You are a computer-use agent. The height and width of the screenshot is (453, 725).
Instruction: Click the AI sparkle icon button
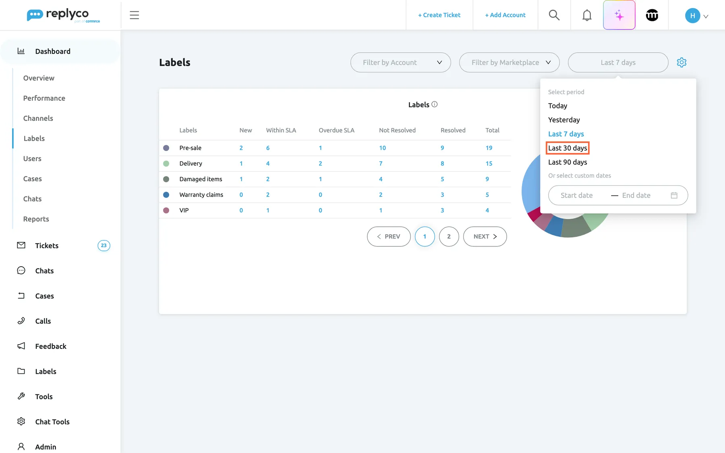pos(619,15)
